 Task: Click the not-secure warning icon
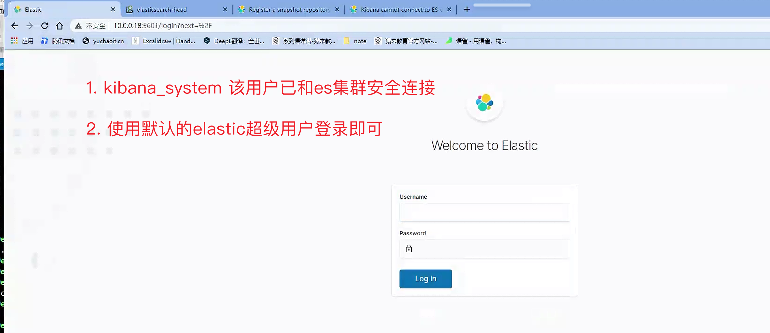point(78,26)
